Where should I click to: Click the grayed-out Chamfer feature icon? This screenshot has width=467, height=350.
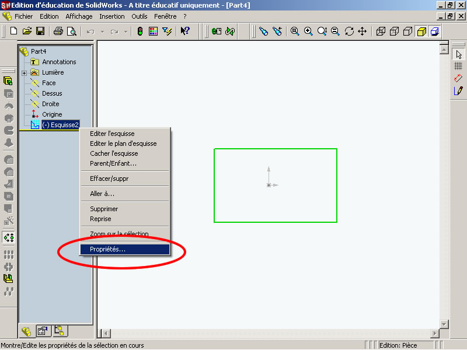pyautogui.click(x=9, y=172)
